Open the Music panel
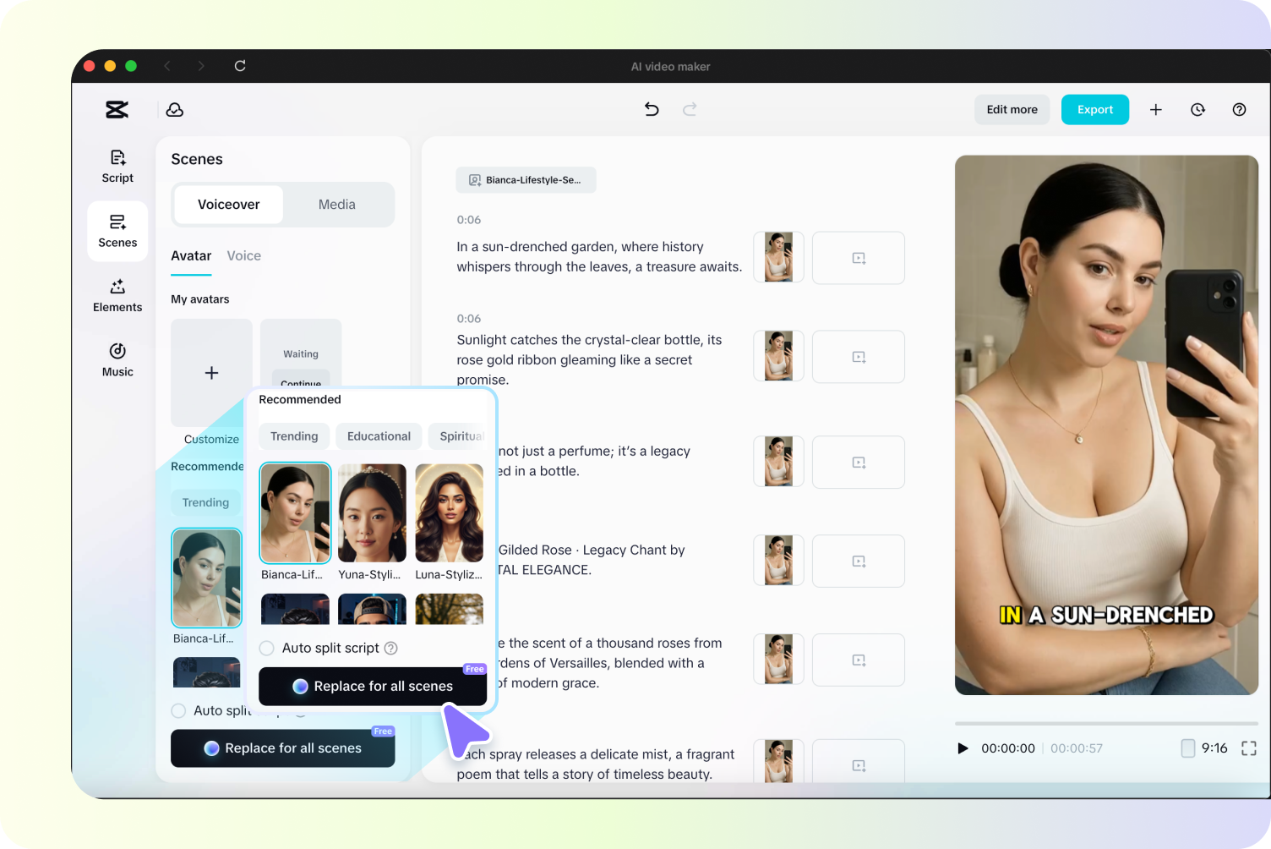The width and height of the screenshot is (1271, 849). tap(117, 360)
